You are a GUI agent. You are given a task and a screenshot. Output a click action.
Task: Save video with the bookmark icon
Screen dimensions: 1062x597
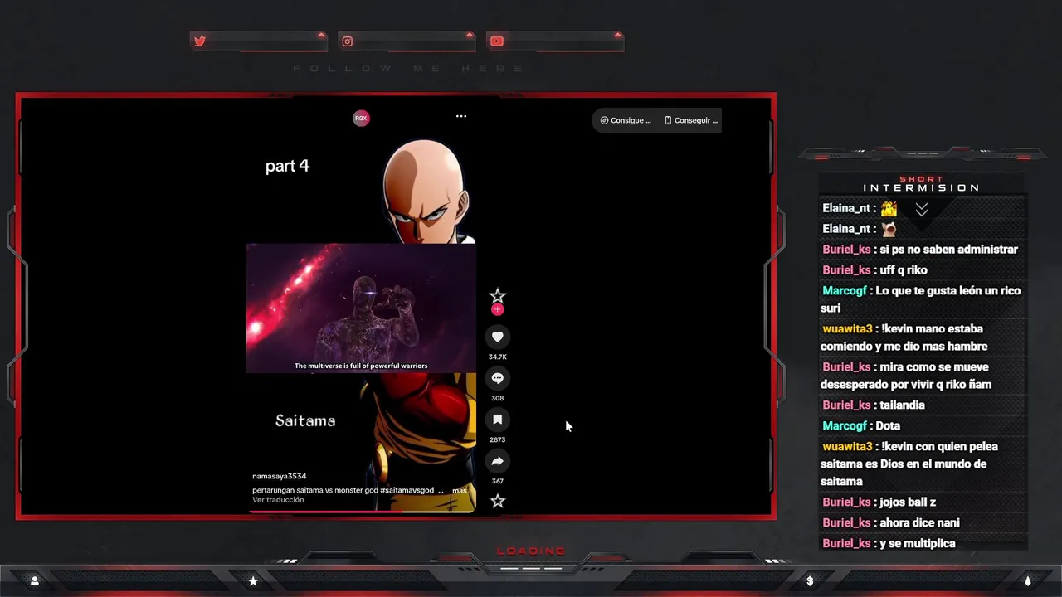point(497,420)
